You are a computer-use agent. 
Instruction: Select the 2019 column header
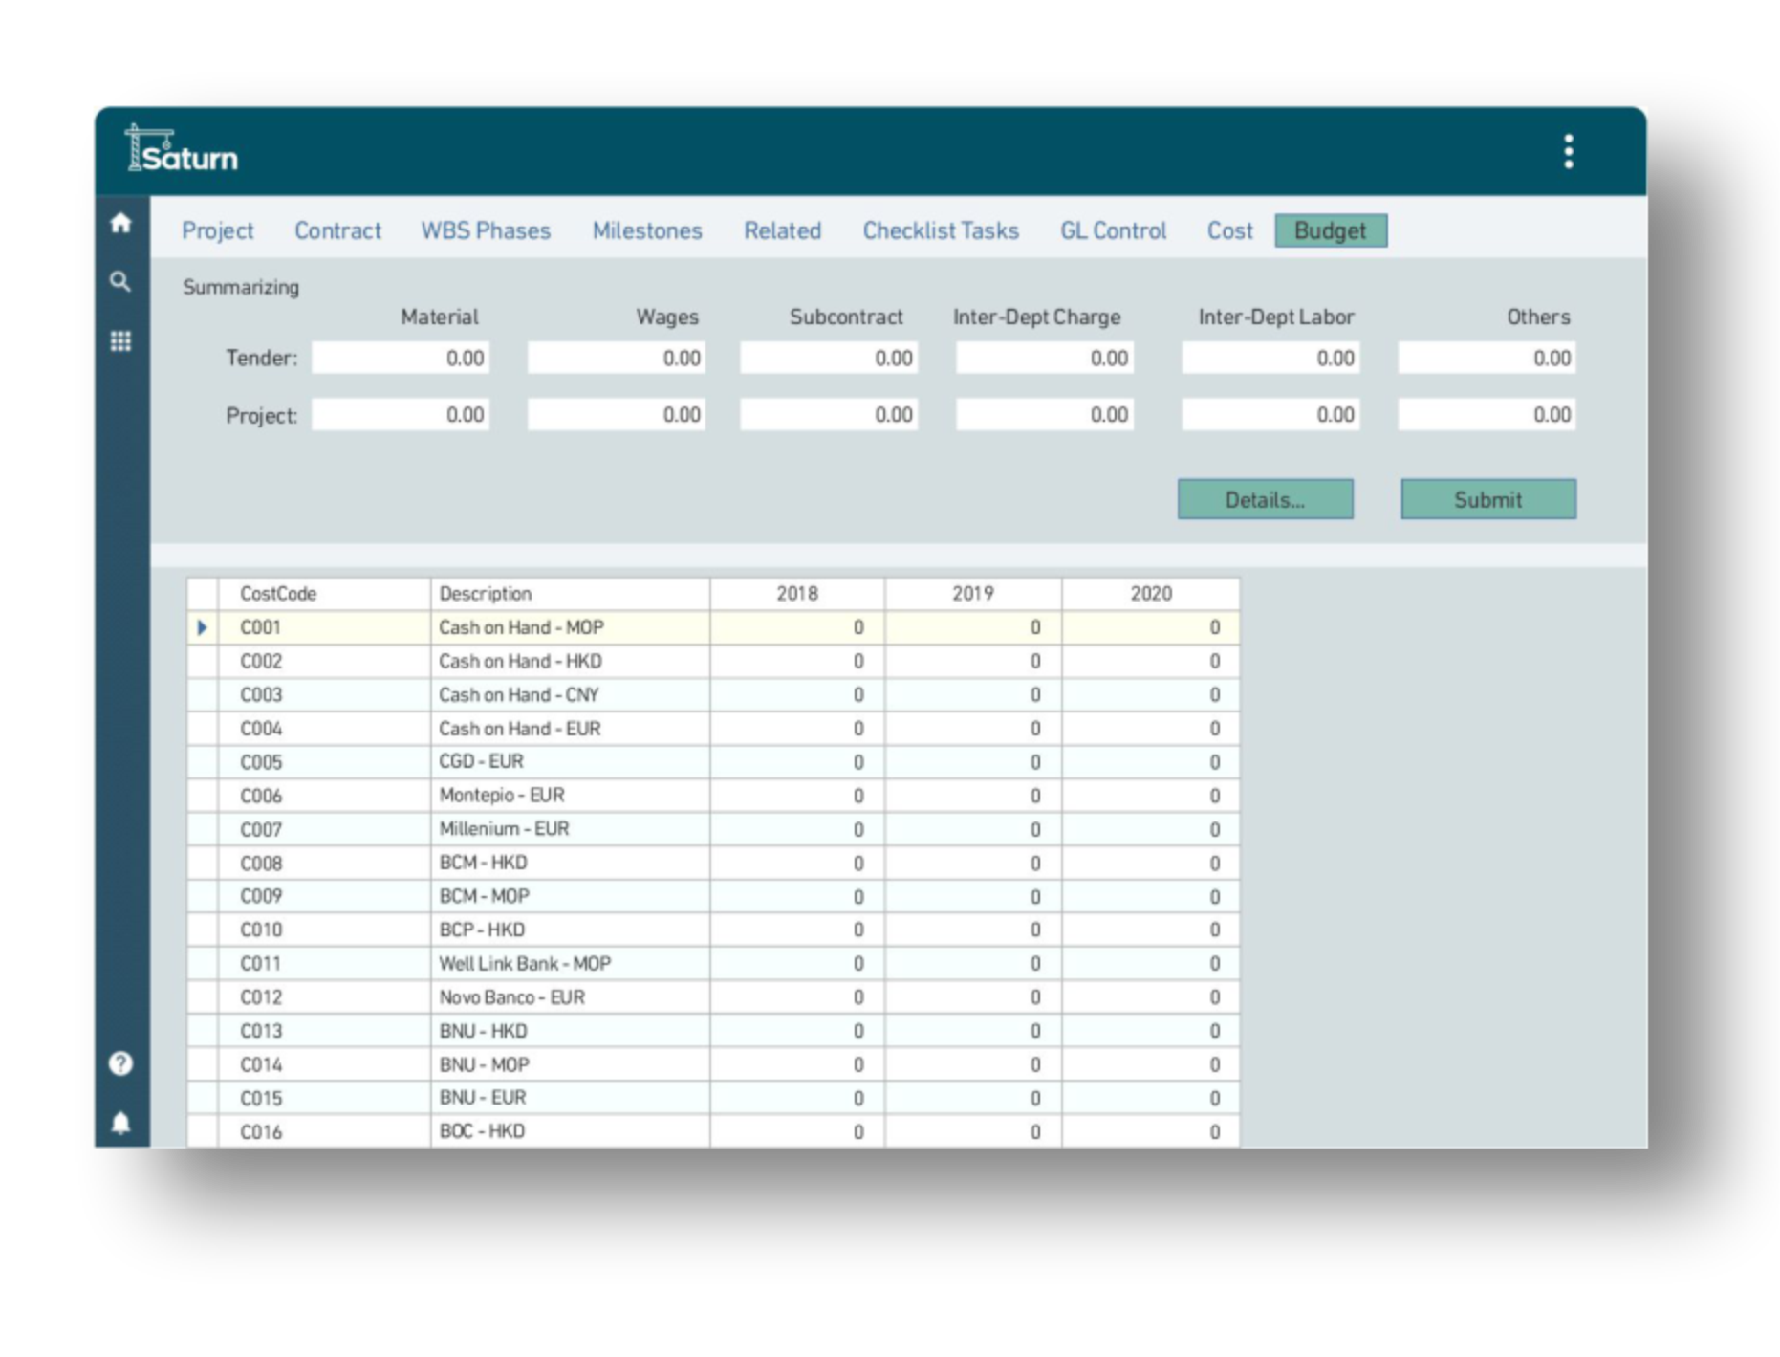pyautogui.click(x=972, y=594)
